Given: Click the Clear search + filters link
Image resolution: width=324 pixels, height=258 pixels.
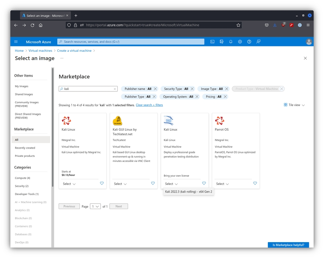Looking at the screenshot, I should (149, 105).
